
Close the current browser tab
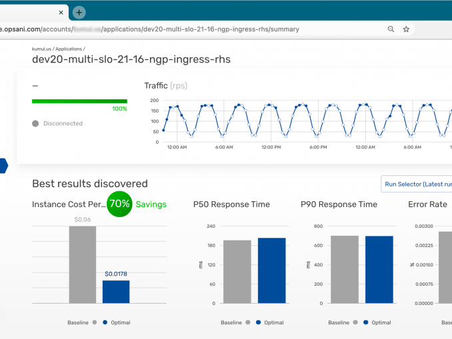click(61, 13)
